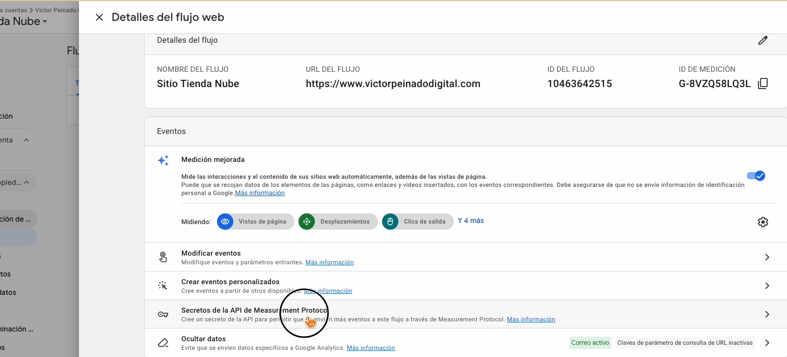Expand Crear eventos personalizados chevron

(767, 286)
